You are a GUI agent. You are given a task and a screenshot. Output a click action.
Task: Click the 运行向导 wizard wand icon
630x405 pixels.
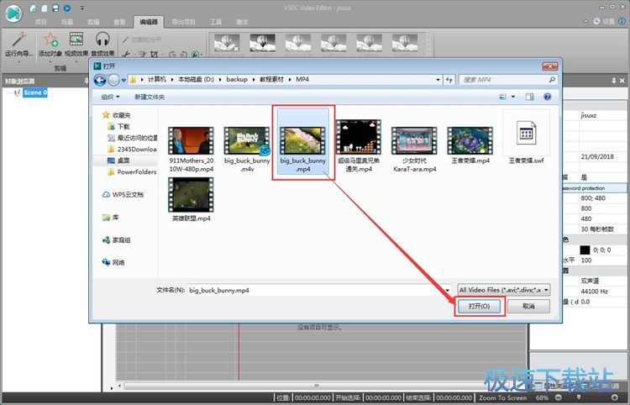[15, 39]
